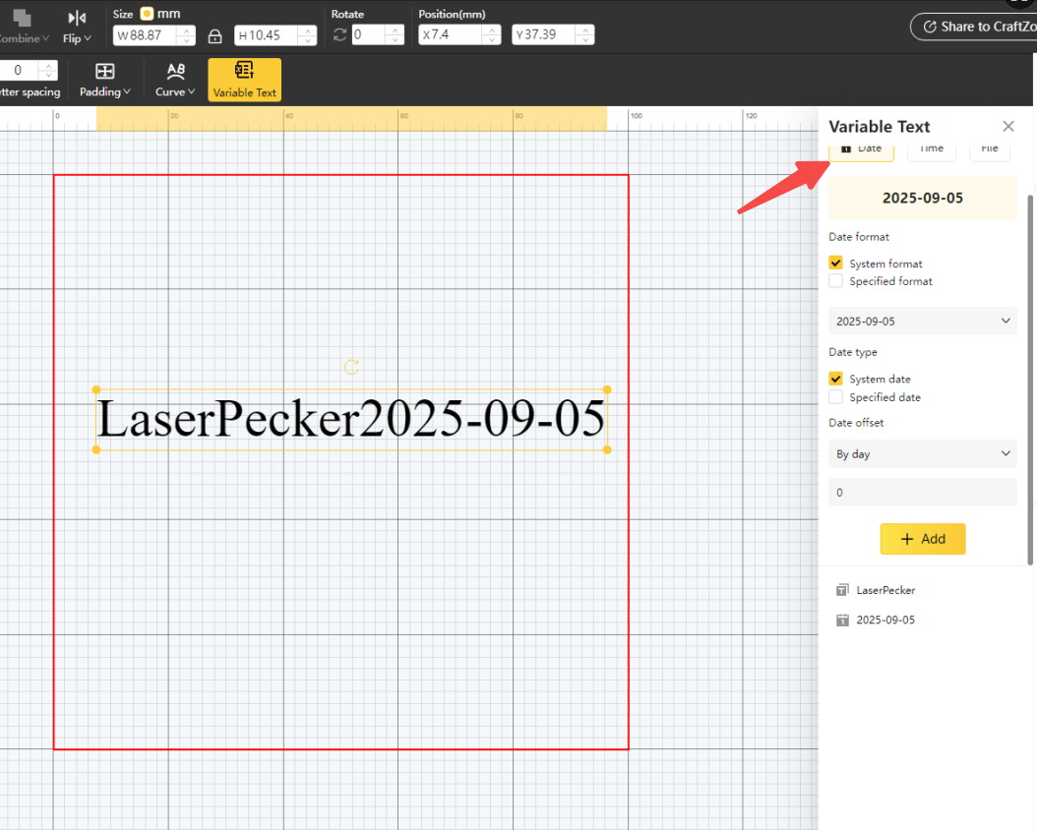The image size is (1037, 830).
Task: Increase the X position stepper
Action: coord(492,30)
